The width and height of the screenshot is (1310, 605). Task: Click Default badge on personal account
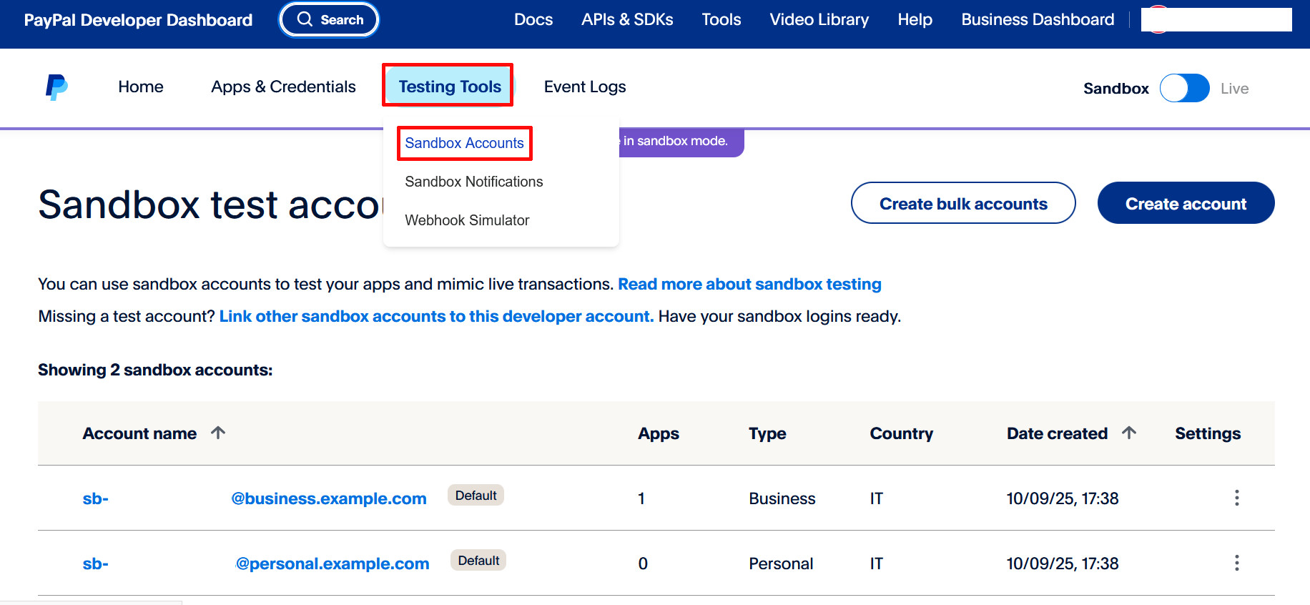click(478, 561)
